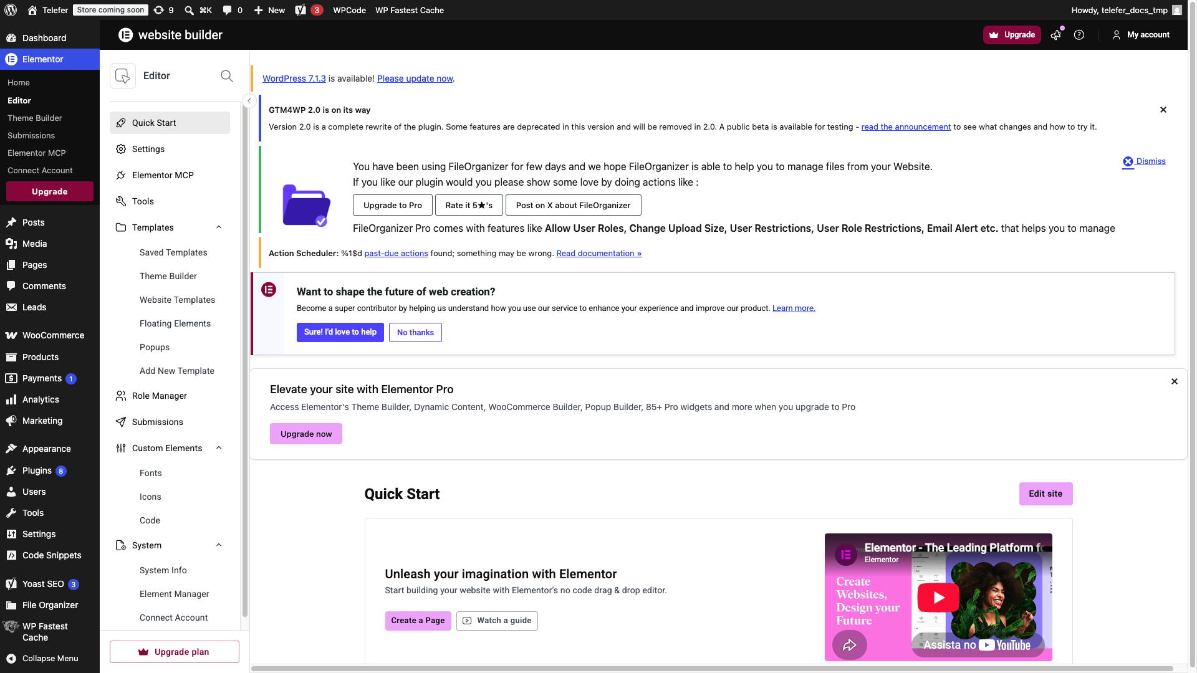Screen dimensions: 1197x673
Task: Open Submissions with paper plane icon
Action: (x=170, y=422)
